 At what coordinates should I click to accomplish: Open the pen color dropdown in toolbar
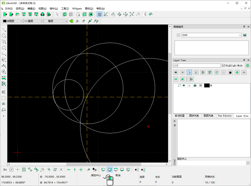click(12, 21)
